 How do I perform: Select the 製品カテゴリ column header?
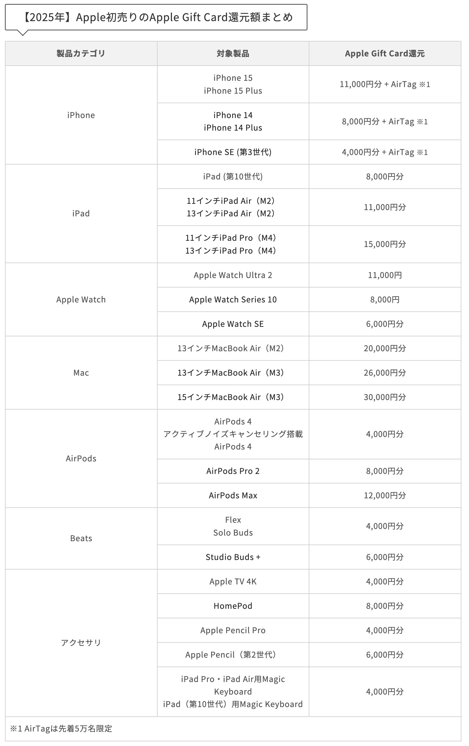tap(81, 53)
